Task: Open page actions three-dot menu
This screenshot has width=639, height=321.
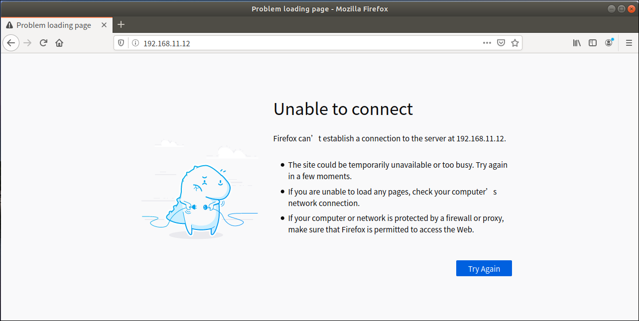Action: pos(487,43)
